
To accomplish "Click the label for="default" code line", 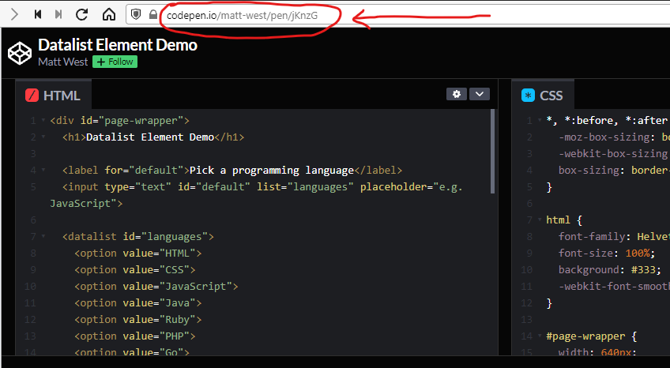I will tap(232, 171).
